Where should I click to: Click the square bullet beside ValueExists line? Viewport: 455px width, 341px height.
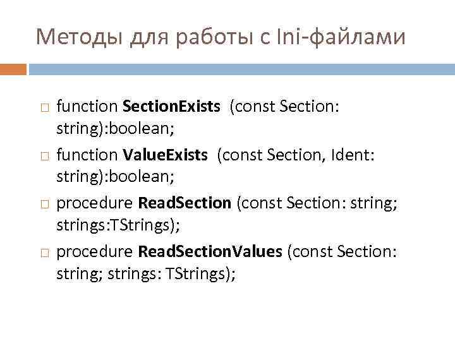[x=43, y=156]
